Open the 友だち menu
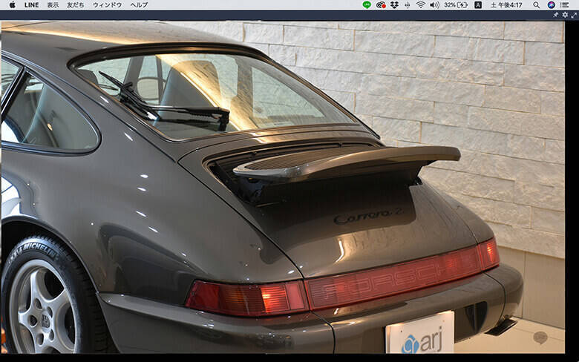Viewport: 579px width, 362px height. [x=76, y=4]
